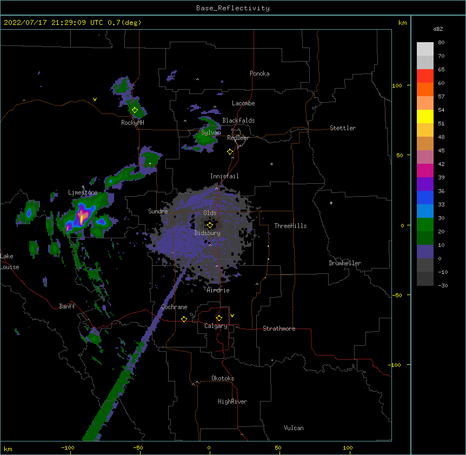Click the HighRiver label

point(232,402)
